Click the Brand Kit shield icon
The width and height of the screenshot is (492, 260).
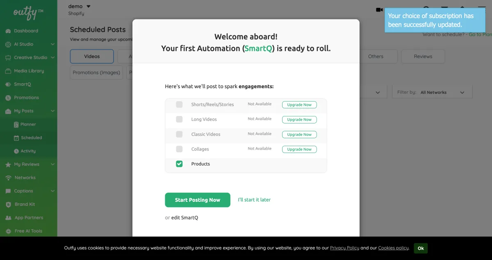(8, 205)
